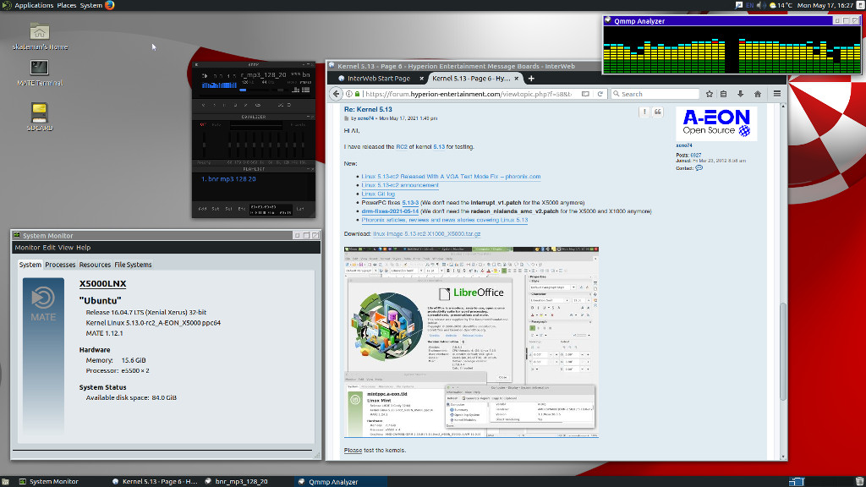The height and width of the screenshot is (487, 866).
Task: Open the LibreOffice screenshot thumbnail in post
Action: point(471,342)
